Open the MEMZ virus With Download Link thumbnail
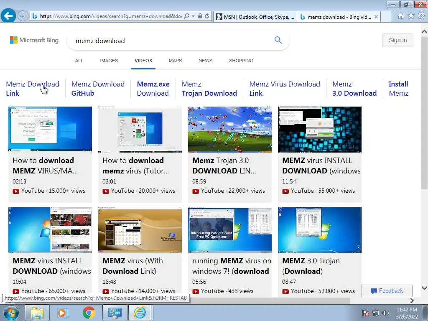The width and height of the screenshot is (428, 321). click(140, 230)
